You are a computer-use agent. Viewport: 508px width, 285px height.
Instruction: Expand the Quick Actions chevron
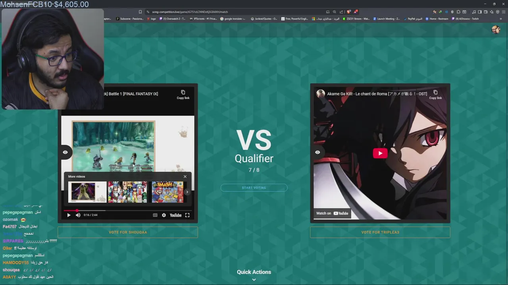(x=254, y=279)
